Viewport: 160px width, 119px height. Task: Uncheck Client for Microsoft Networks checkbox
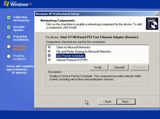(49, 47)
